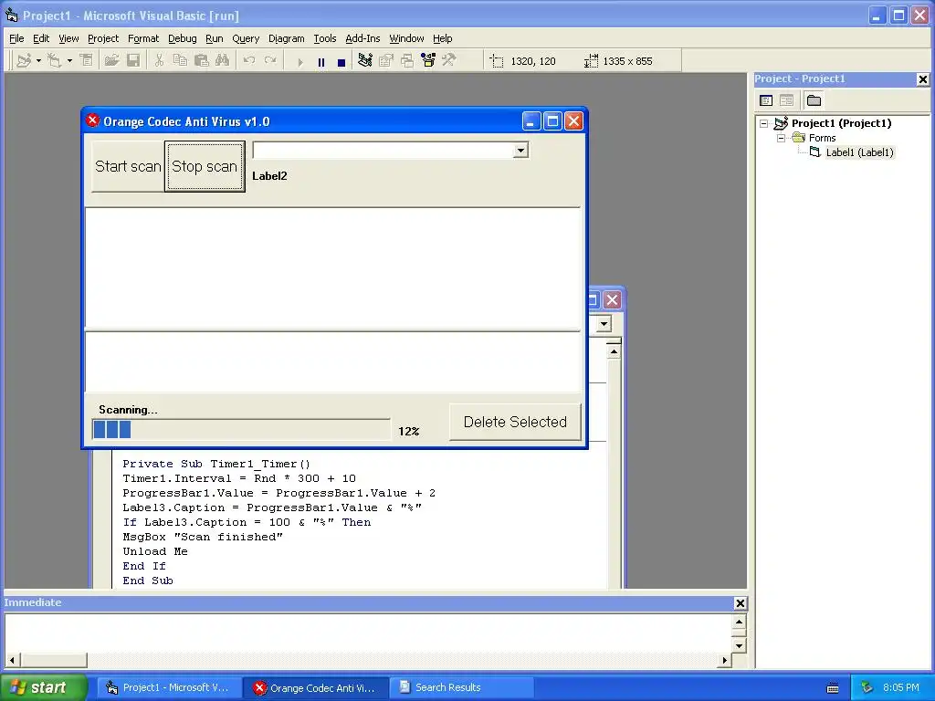Stop the running program with End
This screenshot has width=935, height=701.
click(341, 62)
